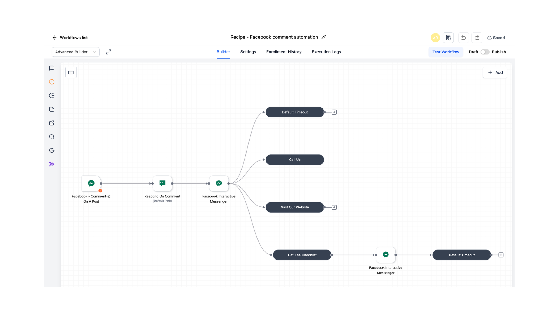
Task: Open the magnifier search icon in sidebar
Action: point(52,137)
